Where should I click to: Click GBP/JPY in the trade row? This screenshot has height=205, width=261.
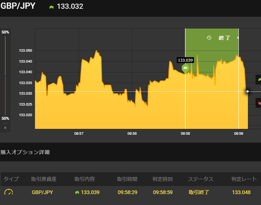coord(42,192)
